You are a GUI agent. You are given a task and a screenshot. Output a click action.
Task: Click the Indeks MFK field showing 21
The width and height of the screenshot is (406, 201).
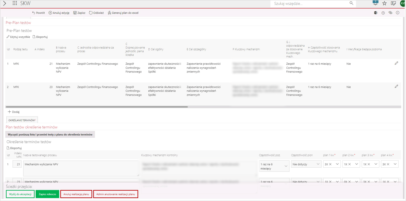(x=17, y=164)
